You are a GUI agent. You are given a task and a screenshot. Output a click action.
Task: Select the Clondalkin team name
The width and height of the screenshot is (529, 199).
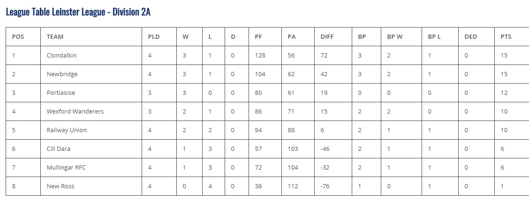(x=61, y=56)
